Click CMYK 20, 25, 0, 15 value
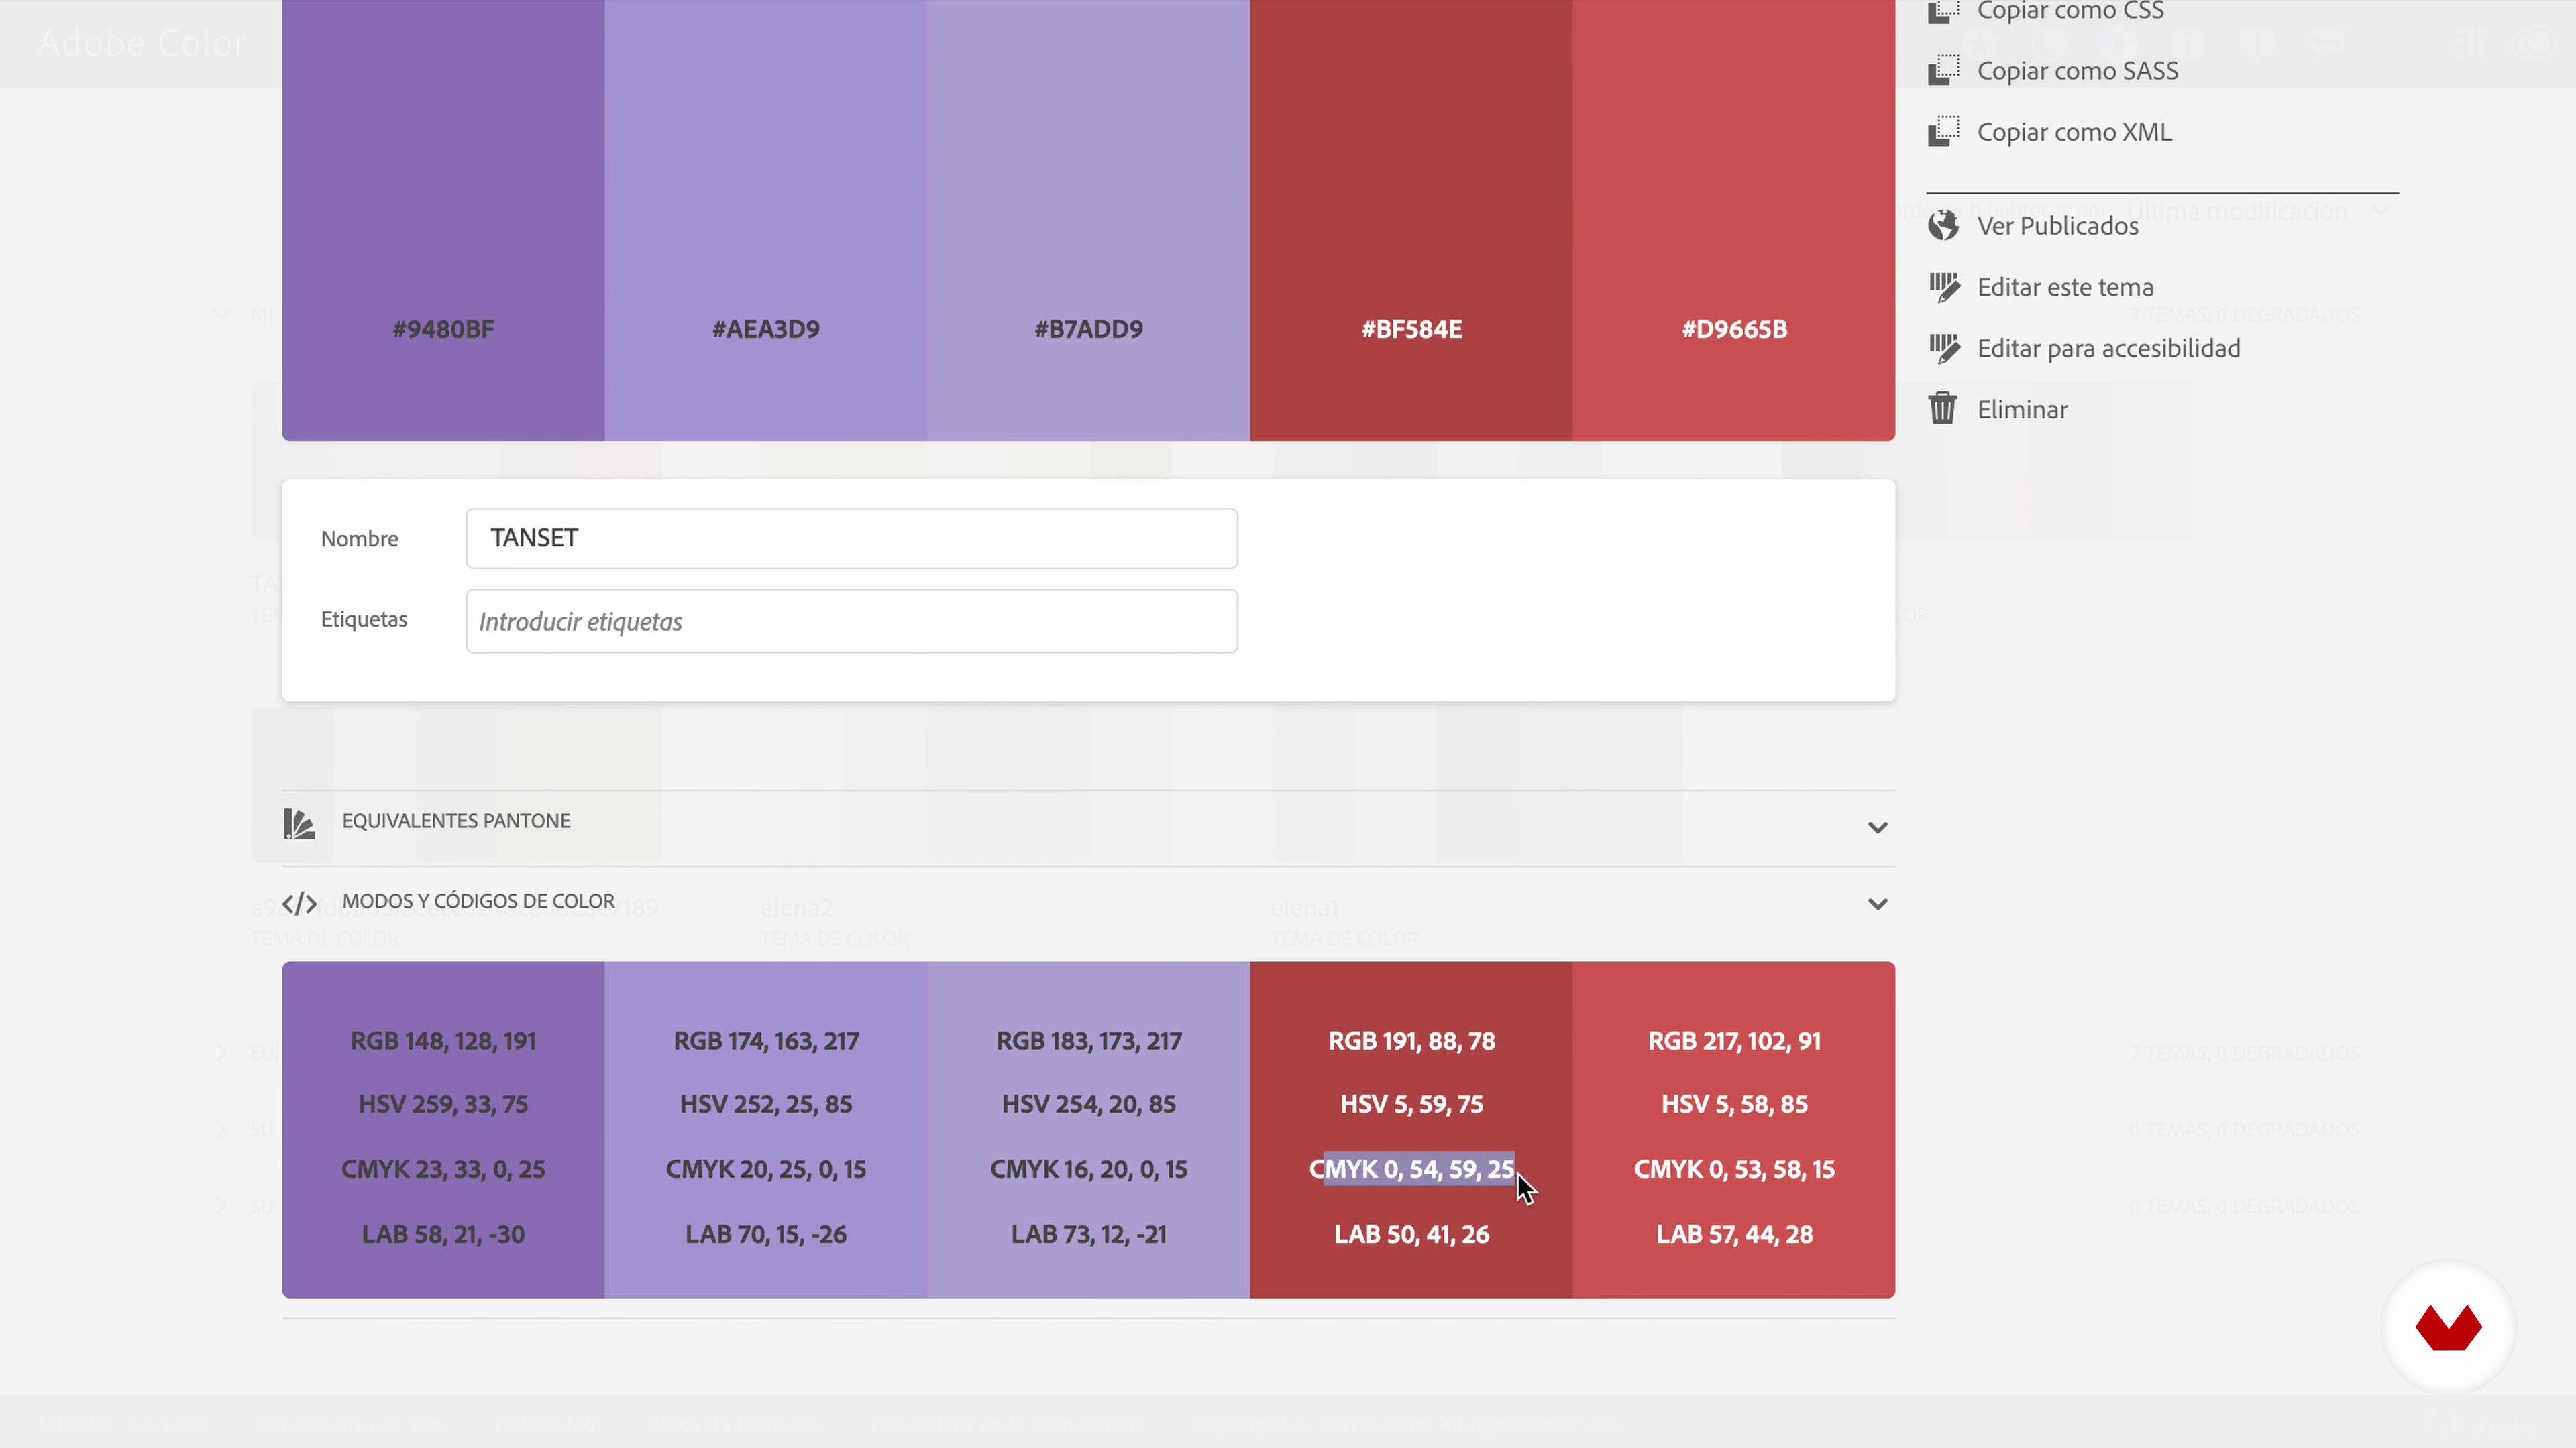The image size is (2576, 1448). coord(766,1170)
